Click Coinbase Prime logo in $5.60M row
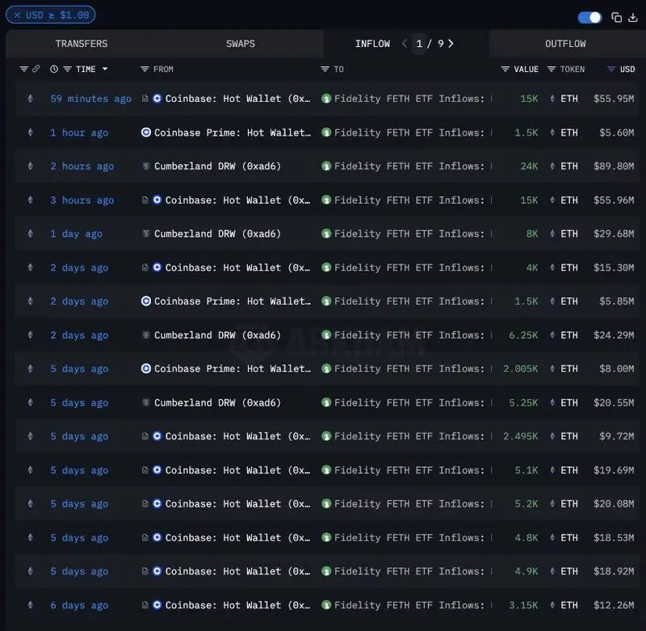This screenshot has width=646, height=631. click(x=146, y=133)
